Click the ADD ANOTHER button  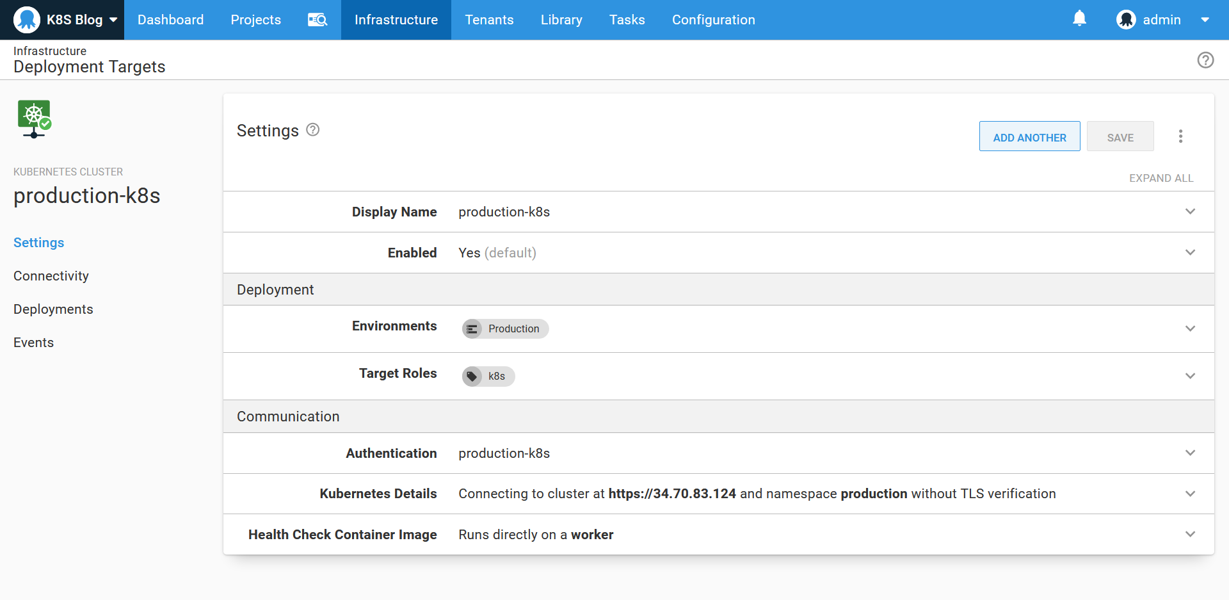click(1029, 137)
